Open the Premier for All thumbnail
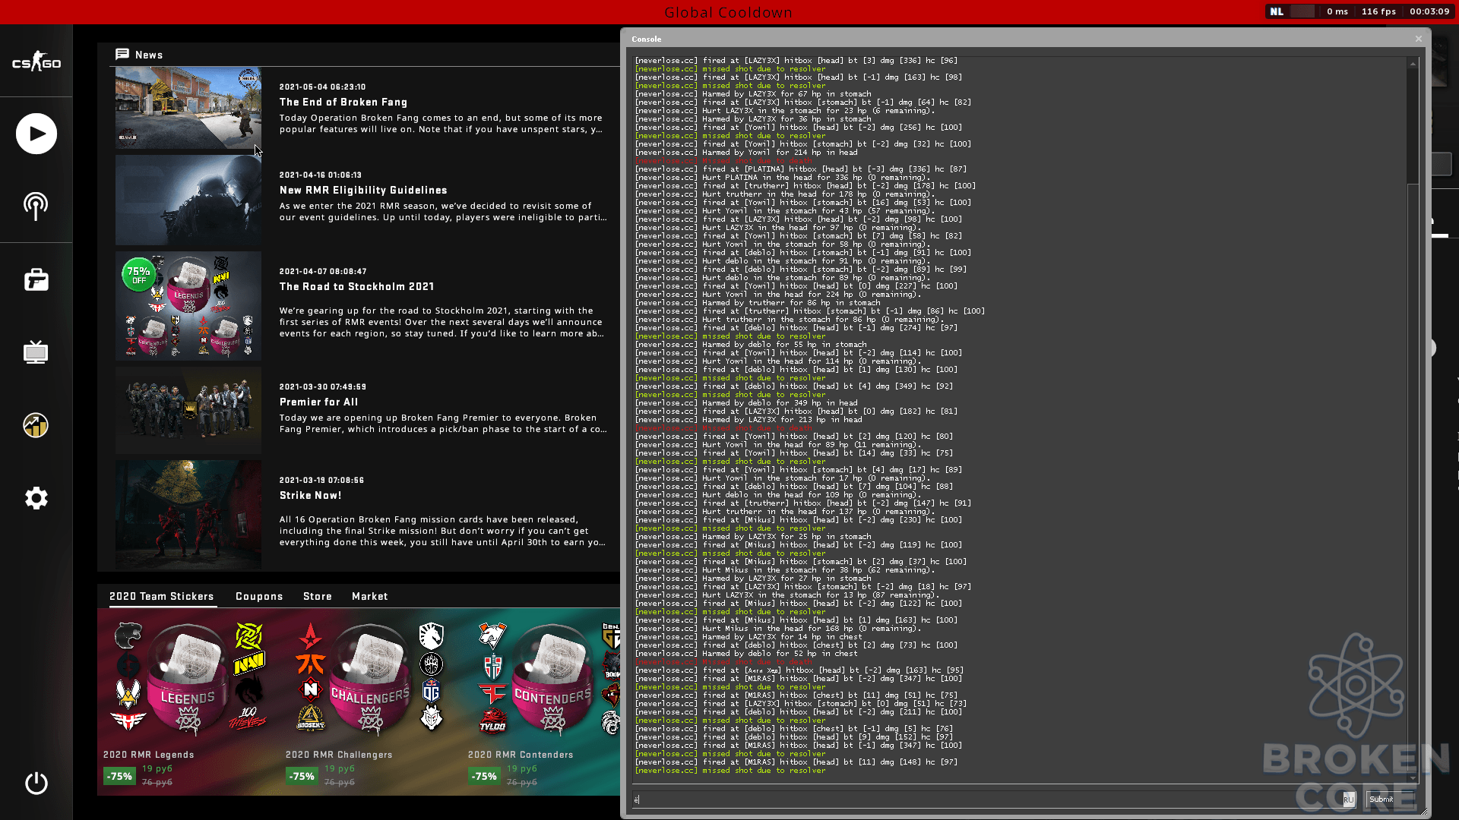The height and width of the screenshot is (820, 1459). (x=188, y=411)
